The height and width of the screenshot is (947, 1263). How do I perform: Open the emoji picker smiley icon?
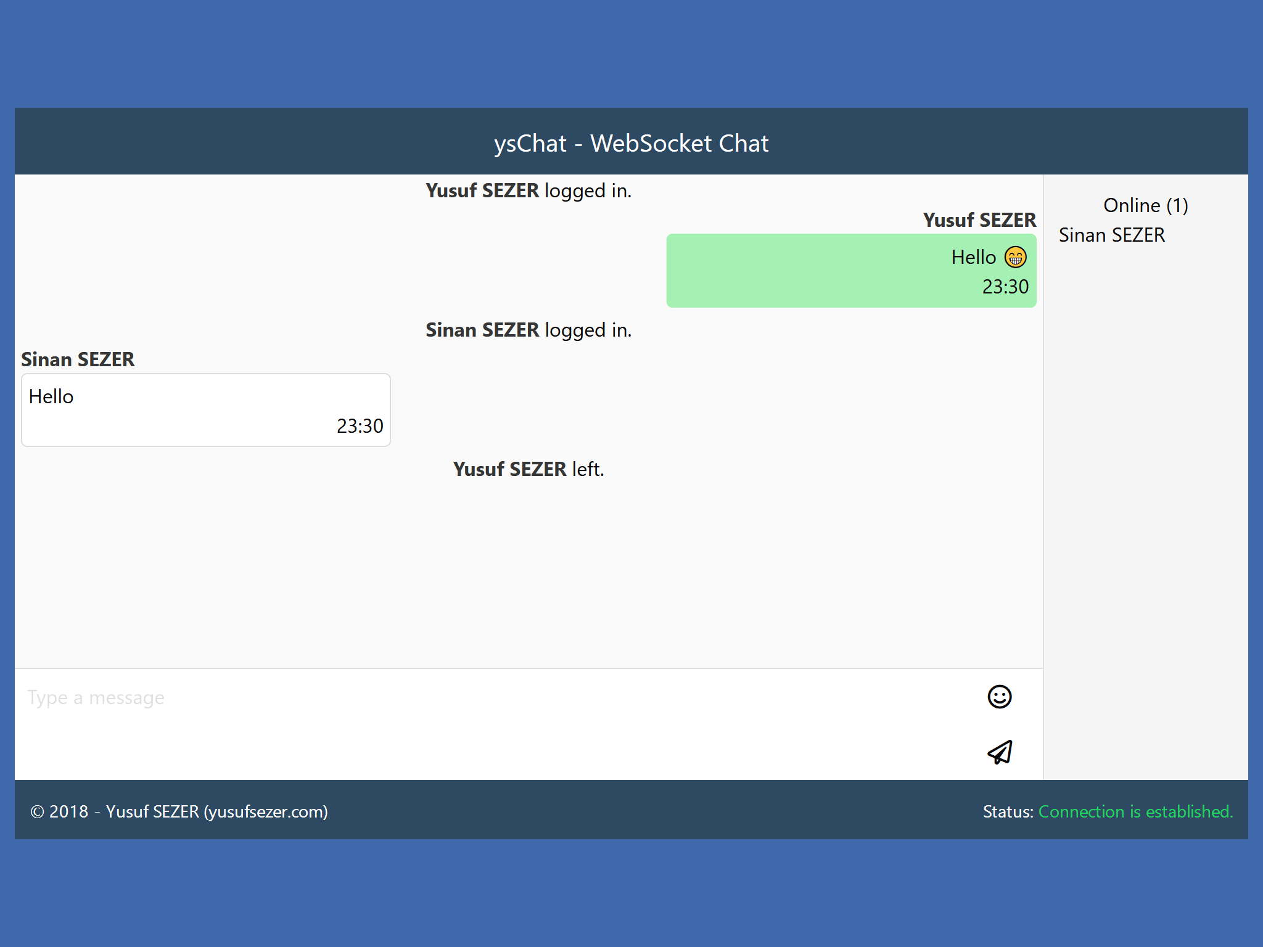coord(999,697)
